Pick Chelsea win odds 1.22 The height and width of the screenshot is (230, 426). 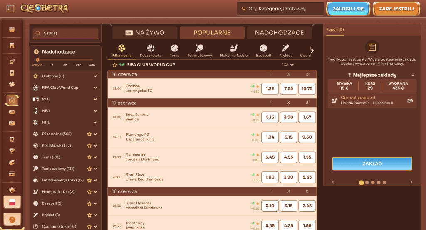[x=270, y=89]
